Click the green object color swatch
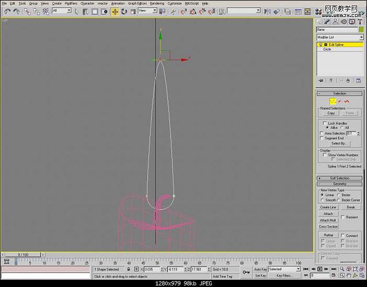 click(x=362, y=30)
